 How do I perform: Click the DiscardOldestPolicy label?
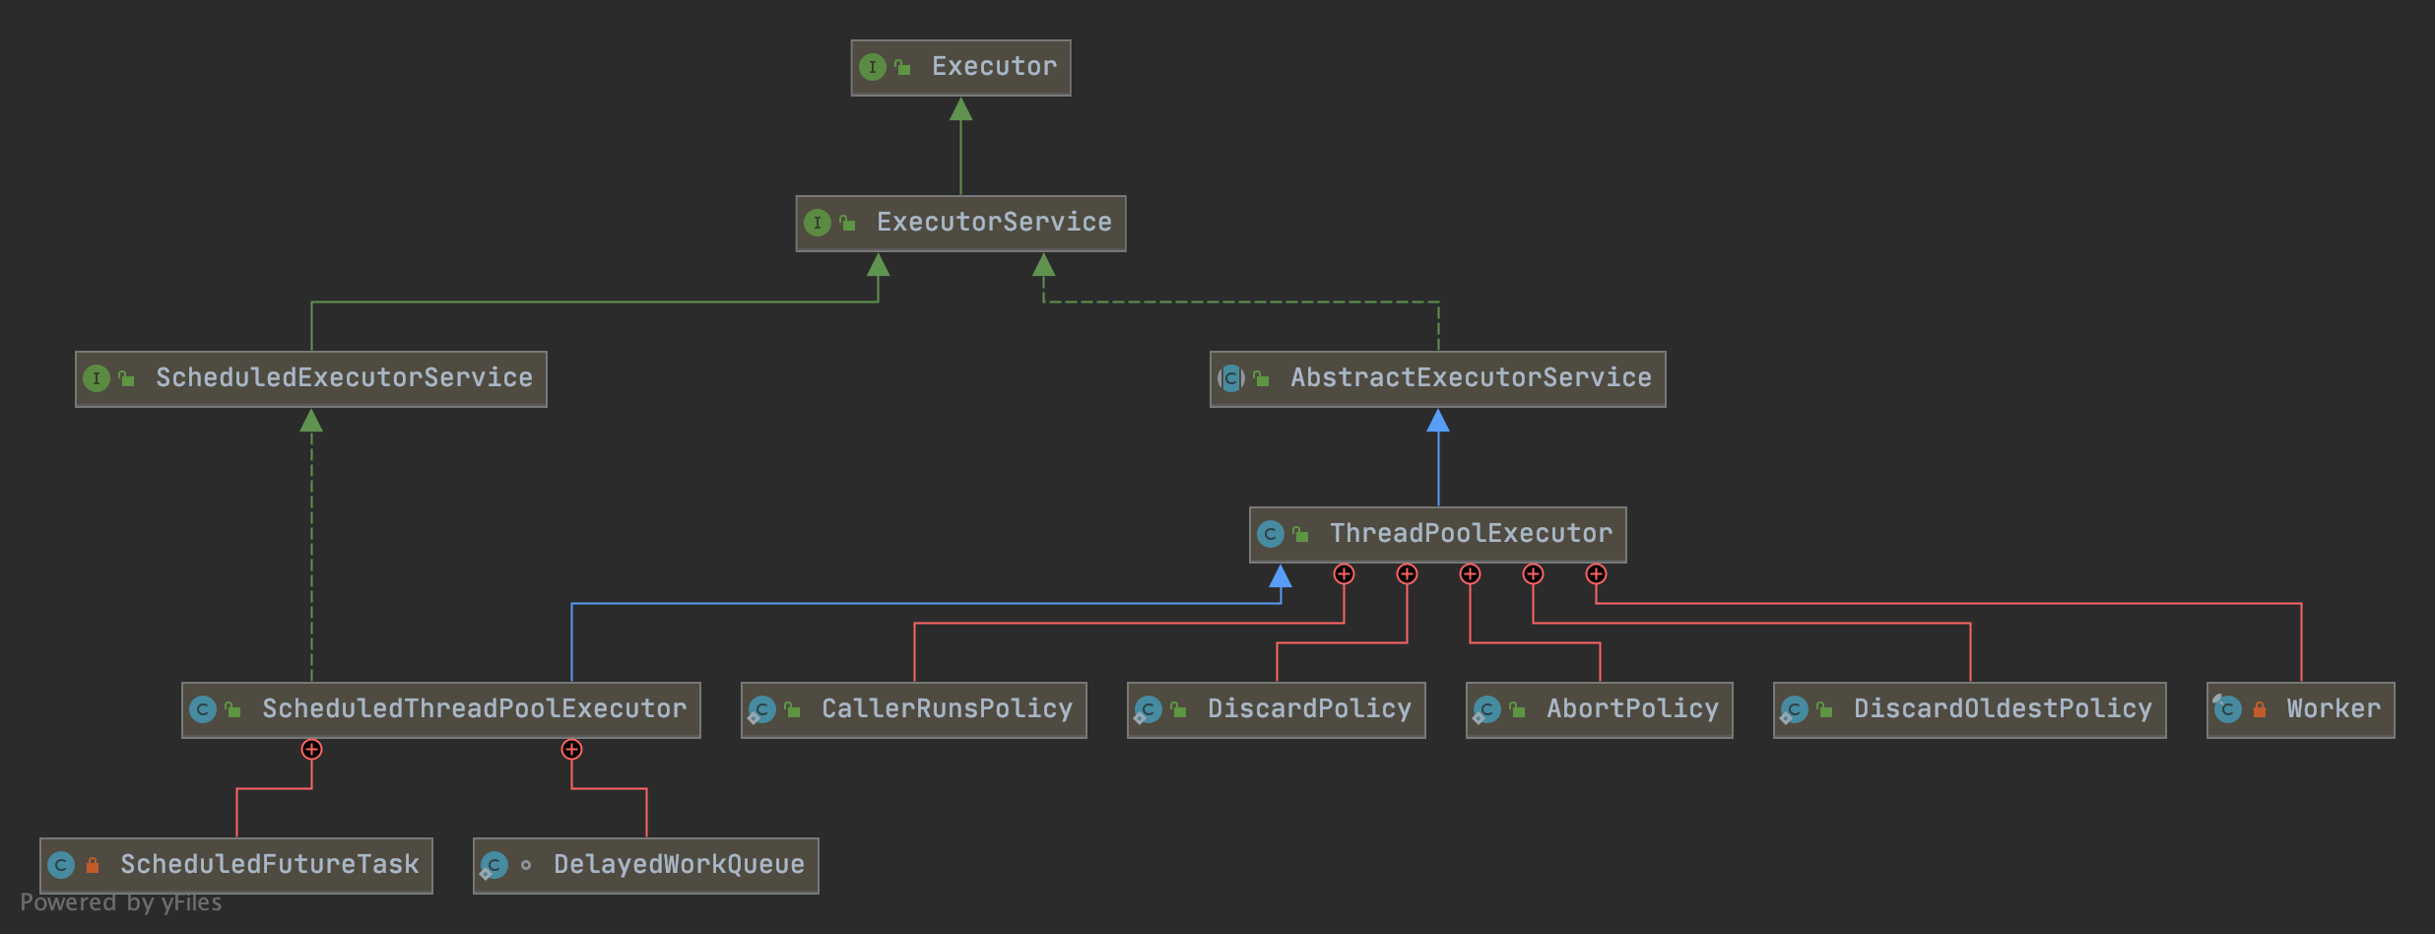[x=2003, y=709]
